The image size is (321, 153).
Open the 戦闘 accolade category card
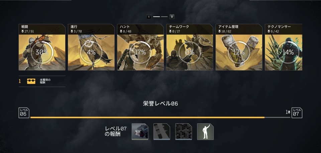click(x=42, y=47)
